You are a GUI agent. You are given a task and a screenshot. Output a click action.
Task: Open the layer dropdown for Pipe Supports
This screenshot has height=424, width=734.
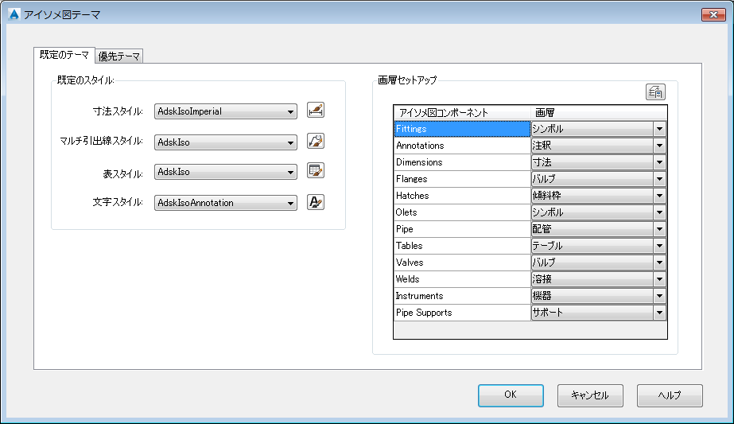pyautogui.click(x=659, y=313)
